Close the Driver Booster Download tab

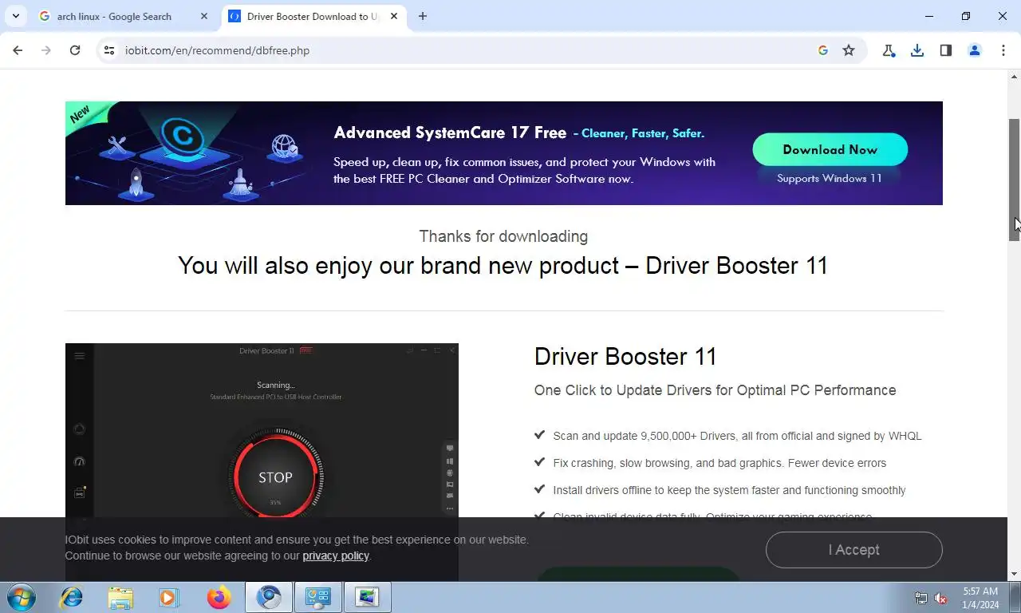(394, 16)
